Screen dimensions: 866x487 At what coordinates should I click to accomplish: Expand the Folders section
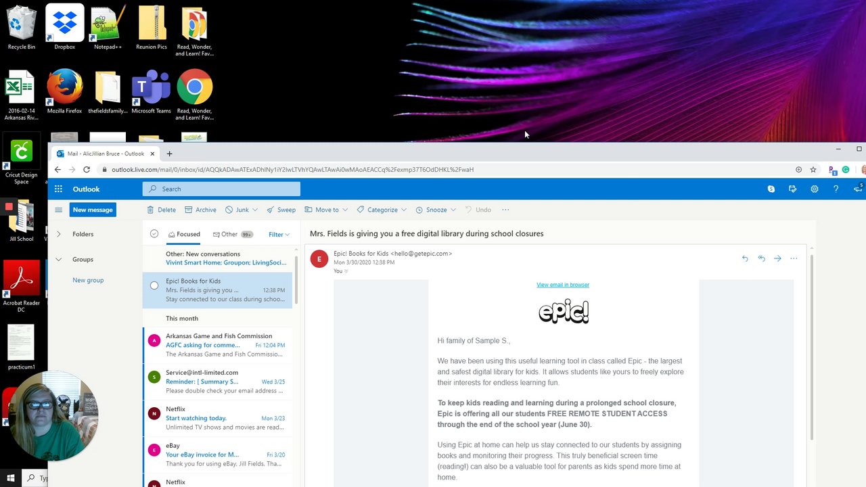coord(59,234)
